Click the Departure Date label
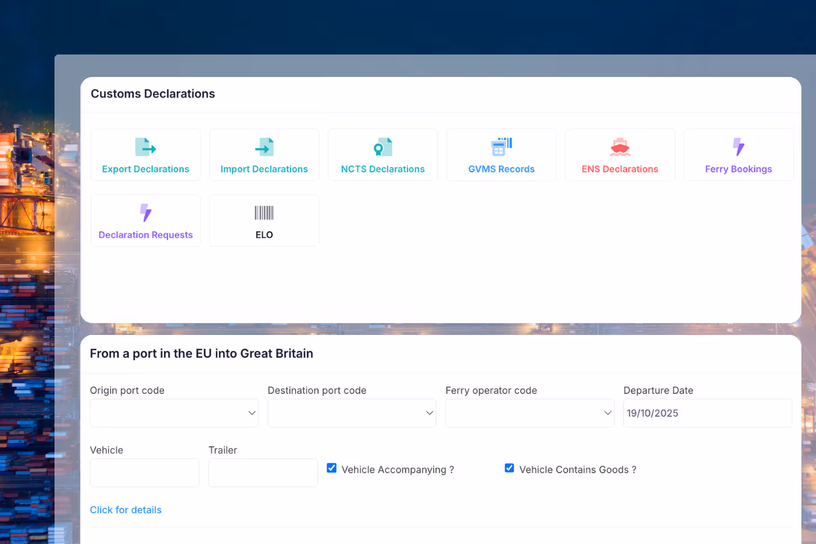The height and width of the screenshot is (544, 816). coord(658,391)
